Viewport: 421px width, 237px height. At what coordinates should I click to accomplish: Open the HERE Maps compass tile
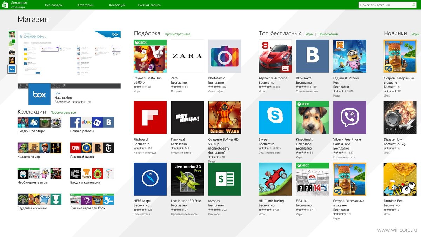point(150,179)
